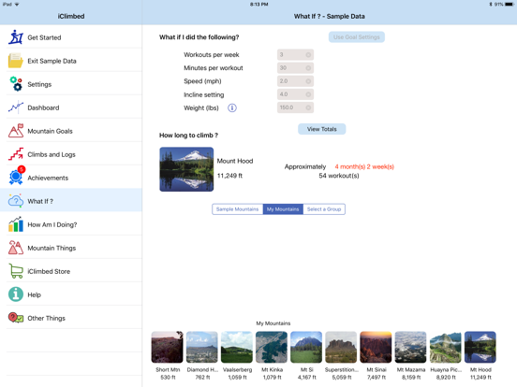Edit the Speed (mph) input

click(x=295, y=81)
